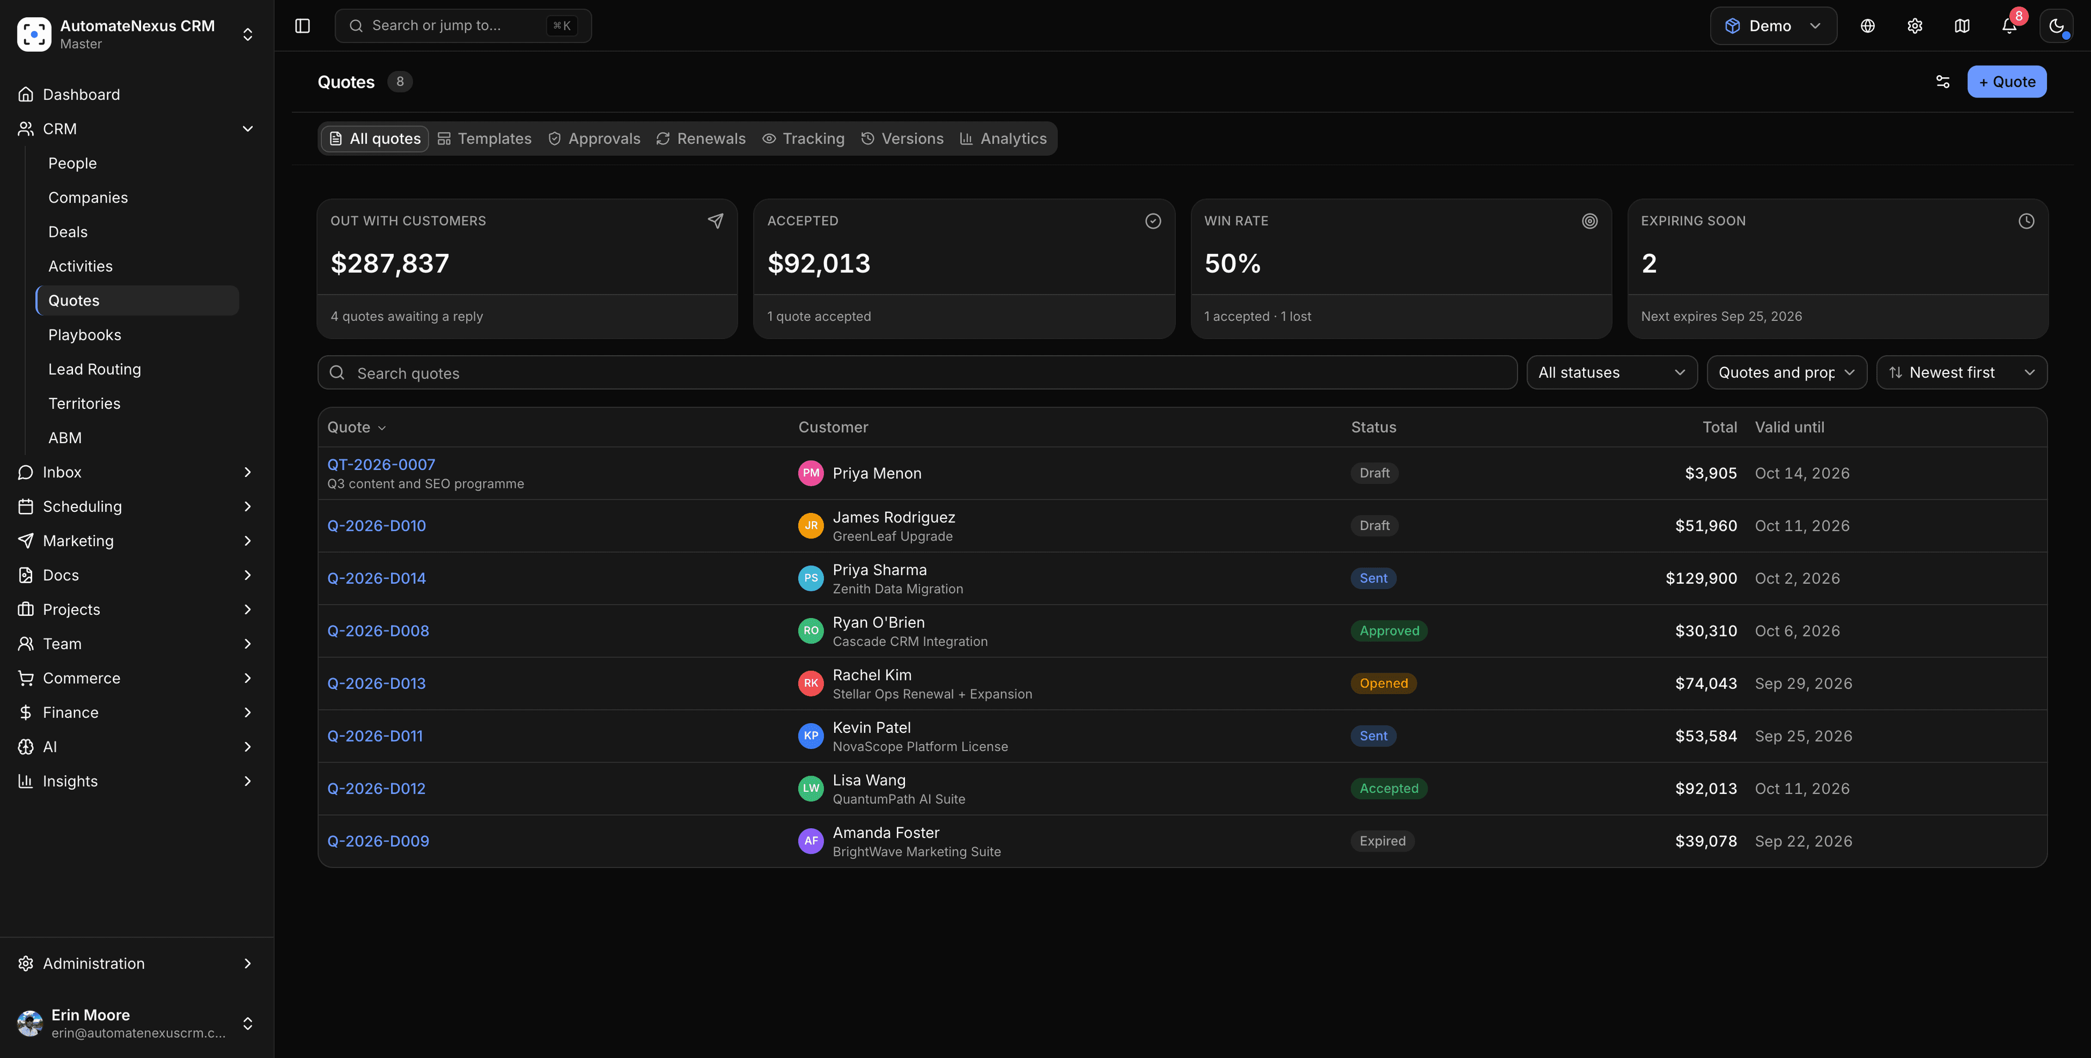Switch to the Approvals tab
Viewport: 2091px width, 1058px height.
tap(594, 139)
